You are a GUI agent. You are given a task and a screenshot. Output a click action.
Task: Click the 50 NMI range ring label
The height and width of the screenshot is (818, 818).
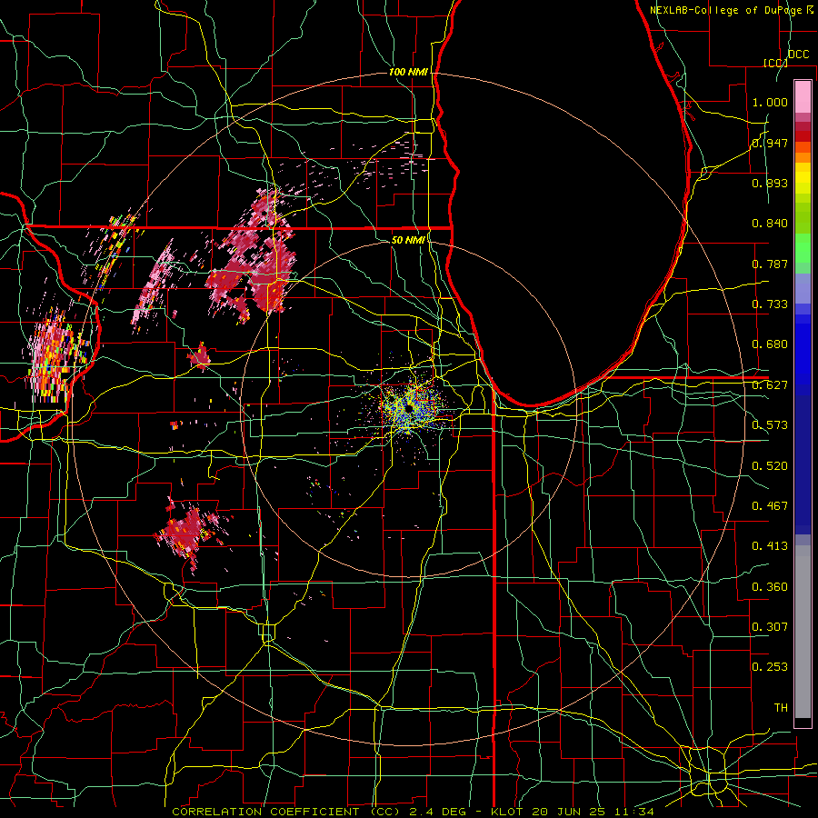click(408, 240)
